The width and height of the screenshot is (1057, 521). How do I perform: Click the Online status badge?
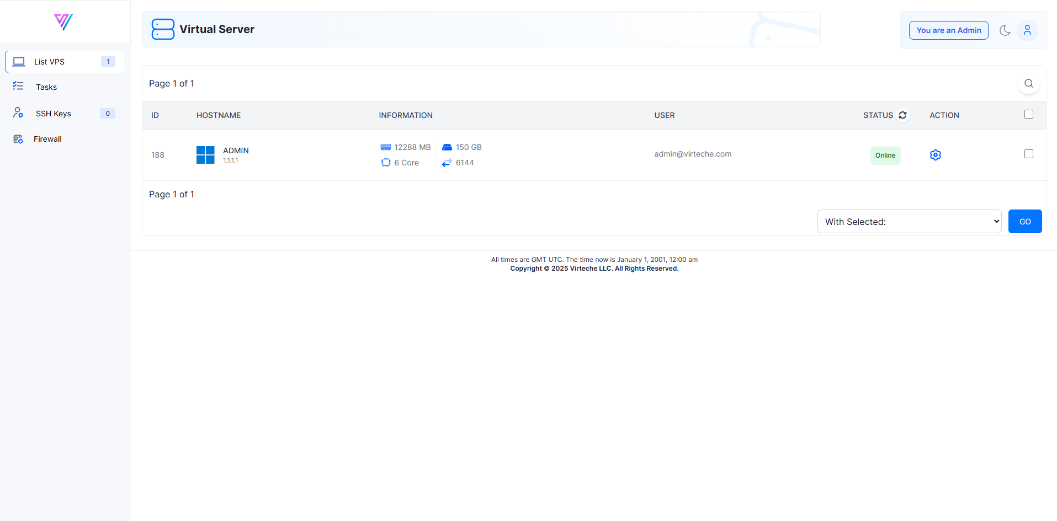pyautogui.click(x=885, y=155)
